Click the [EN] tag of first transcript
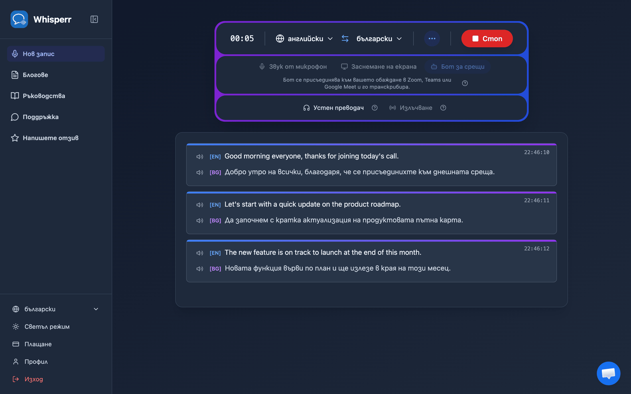 tap(215, 157)
